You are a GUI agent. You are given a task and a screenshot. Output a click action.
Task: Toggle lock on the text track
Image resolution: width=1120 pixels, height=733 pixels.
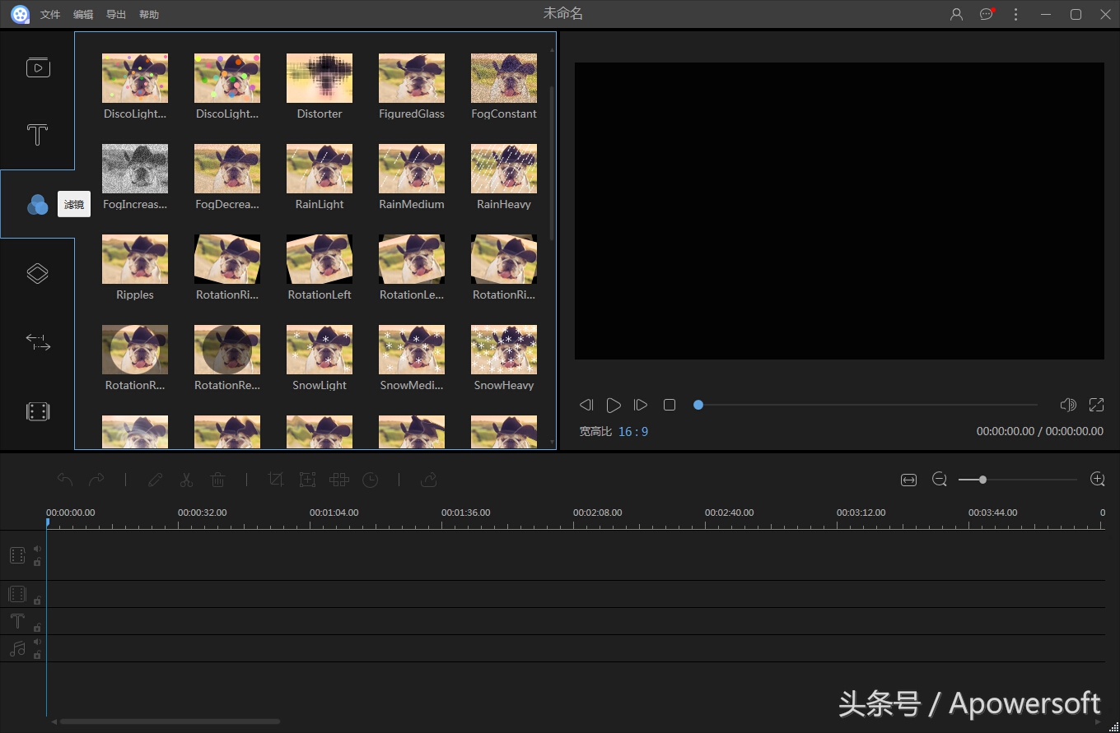(x=37, y=628)
